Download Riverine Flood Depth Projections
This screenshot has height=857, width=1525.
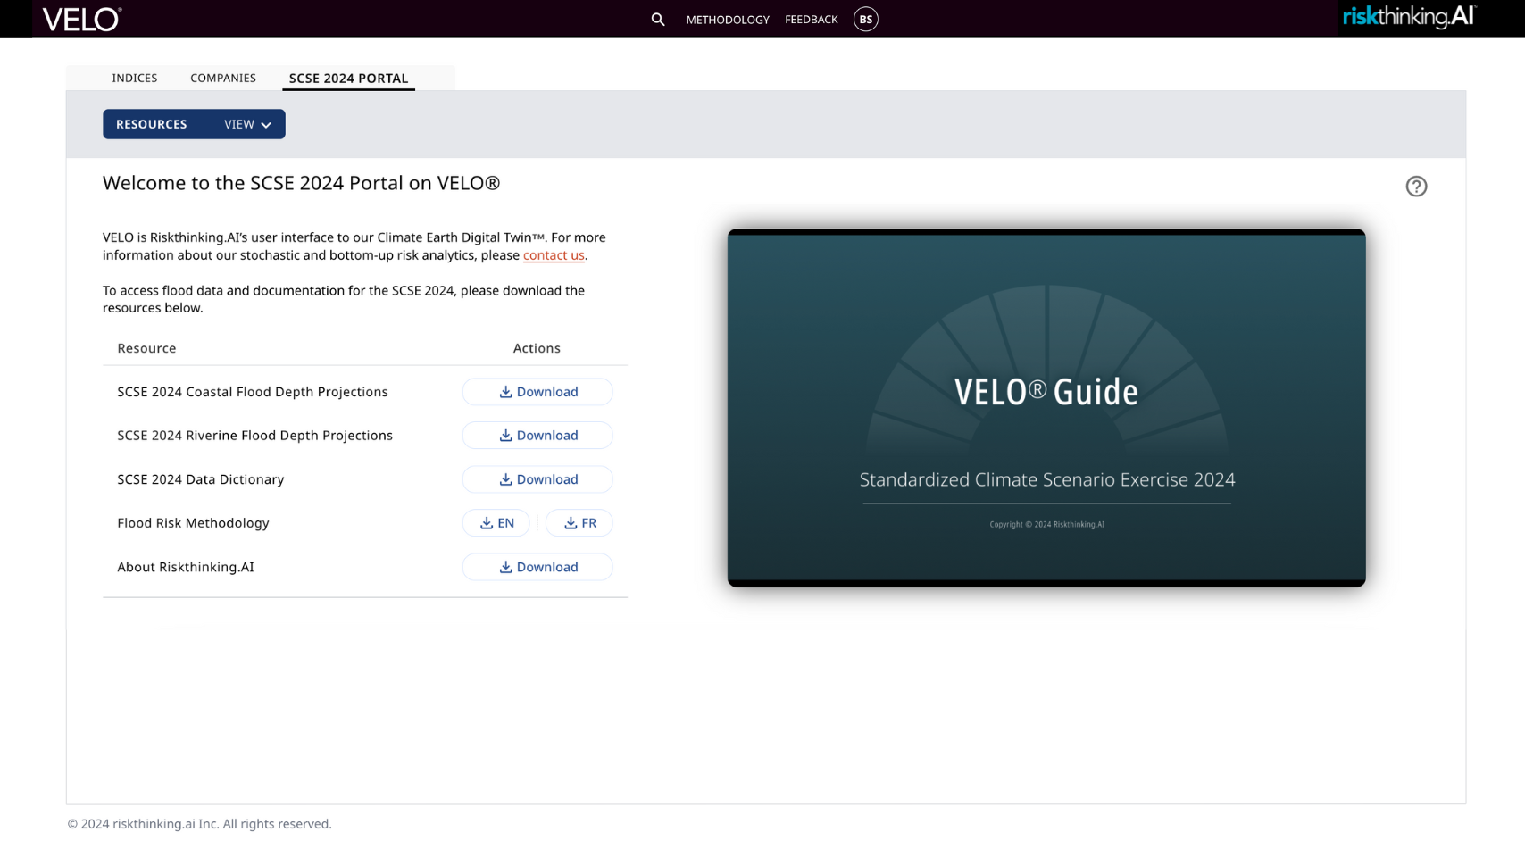click(x=537, y=436)
